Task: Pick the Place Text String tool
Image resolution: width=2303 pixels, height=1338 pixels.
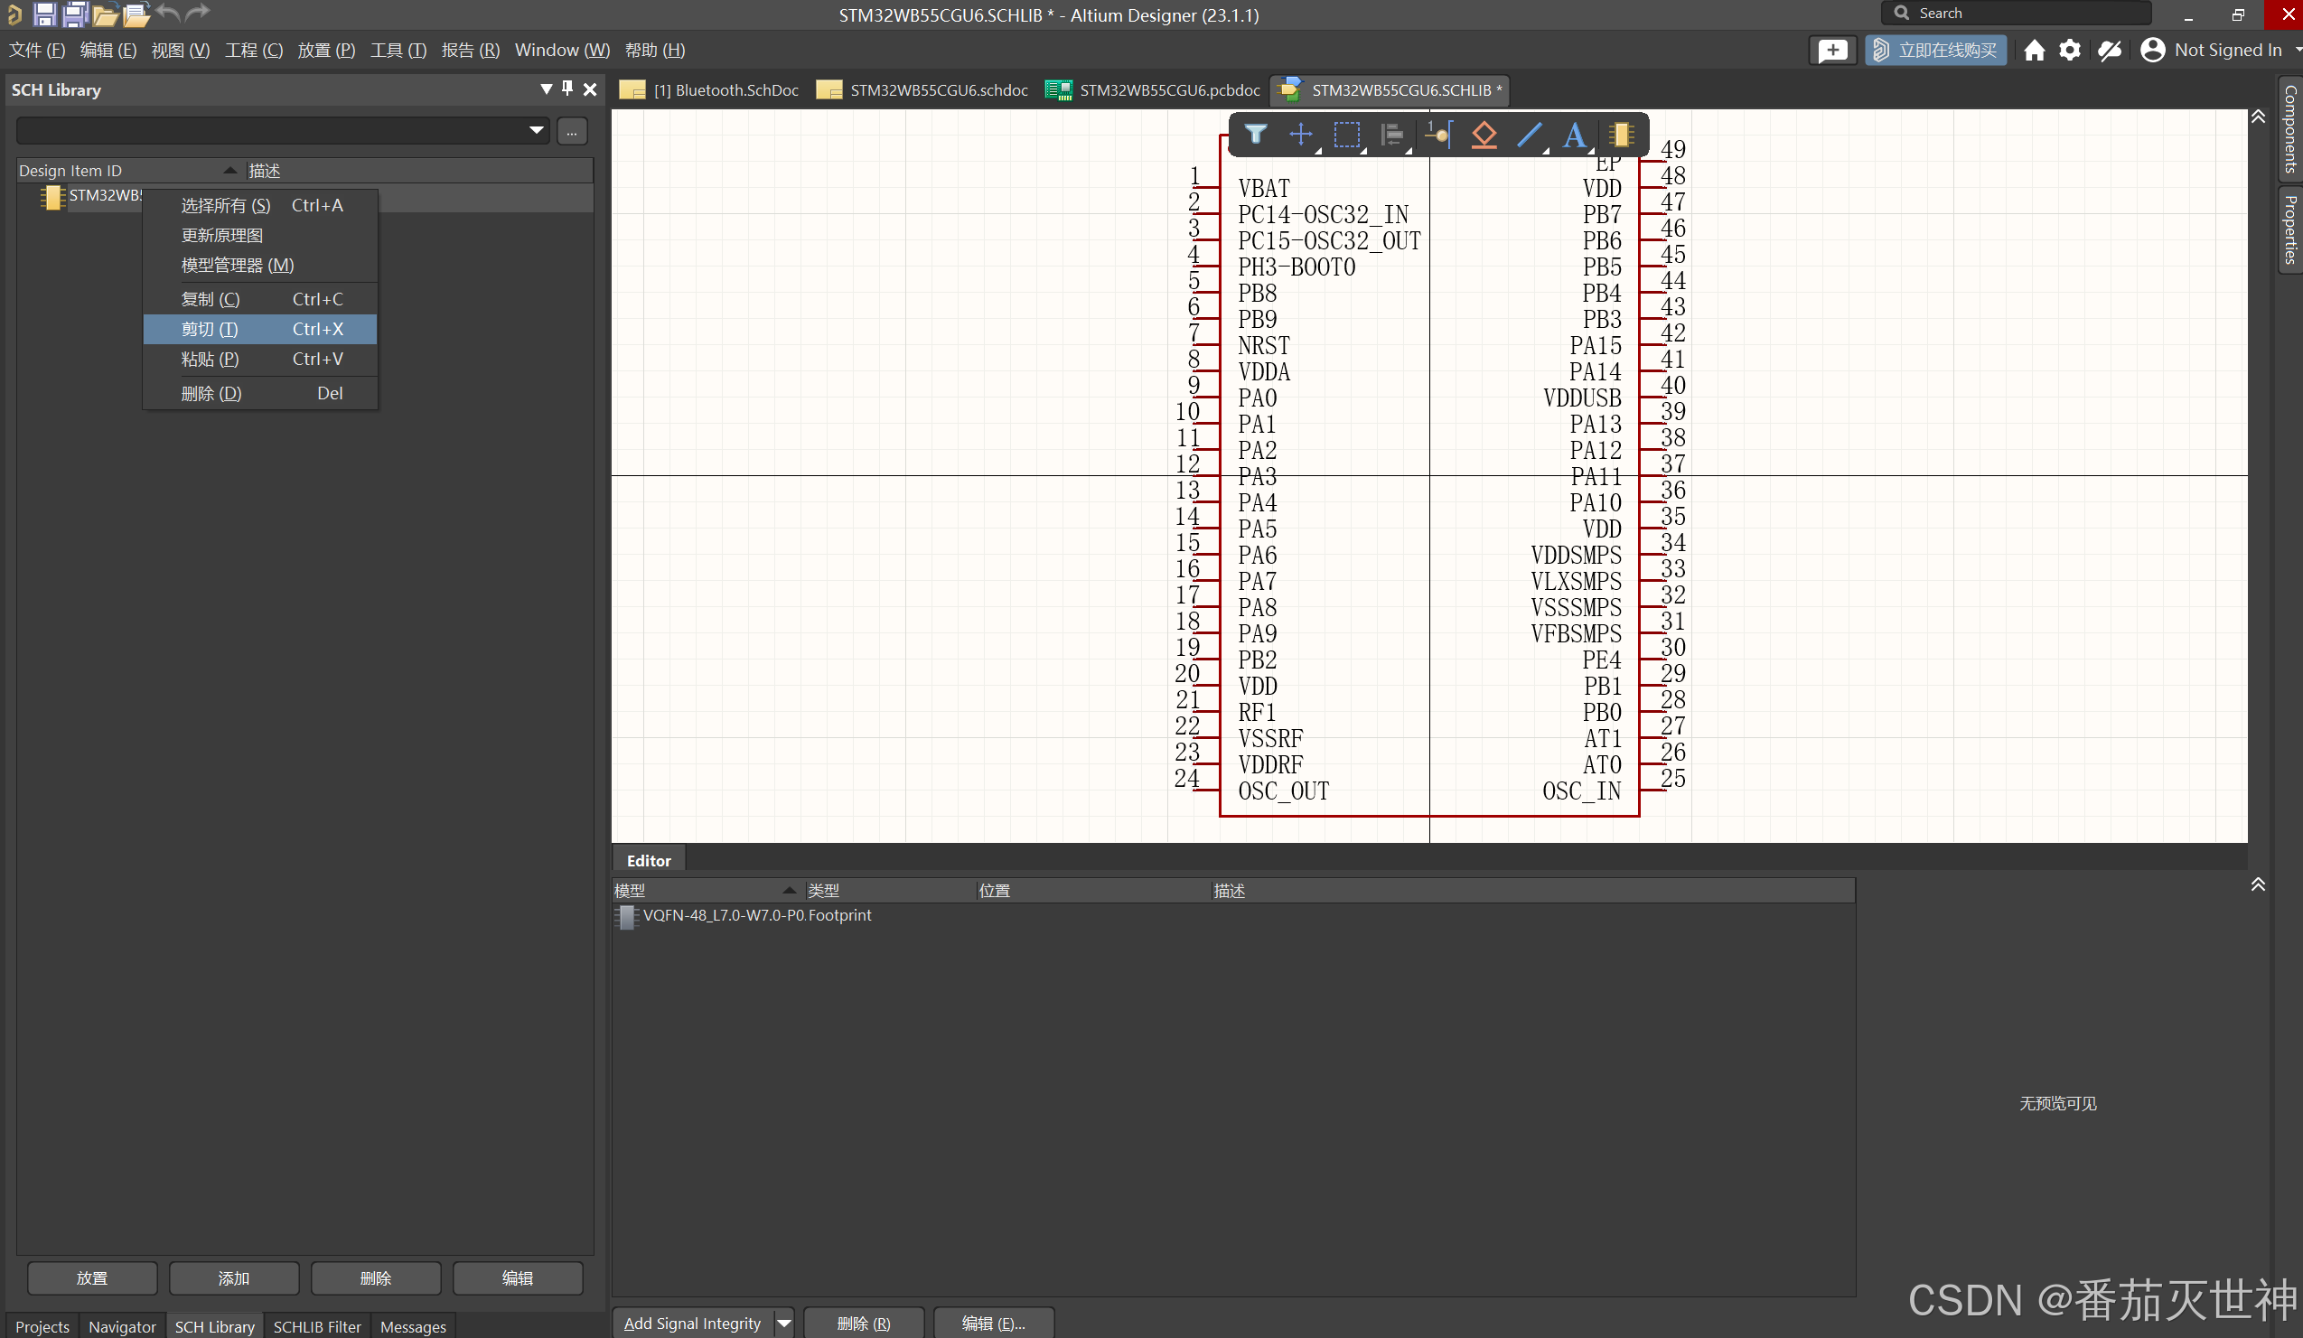Action: tap(1574, 136)
